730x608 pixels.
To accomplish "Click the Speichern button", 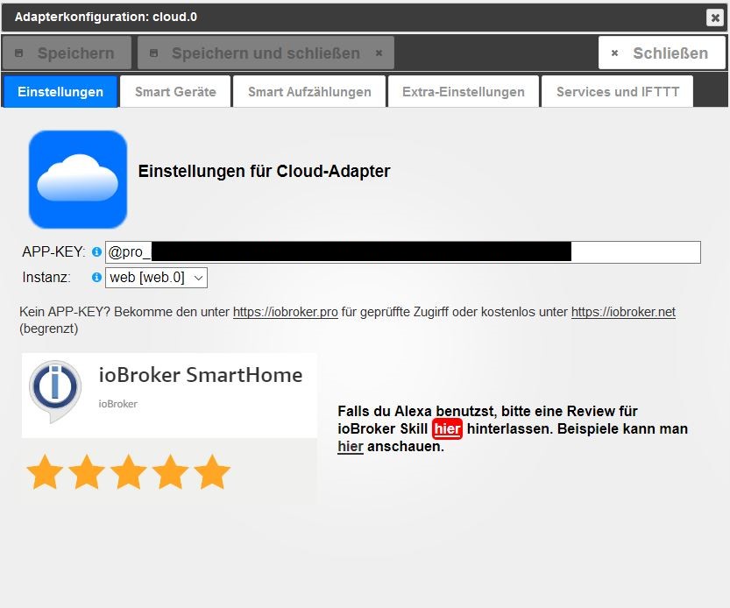I will click(x=67, y=53).
